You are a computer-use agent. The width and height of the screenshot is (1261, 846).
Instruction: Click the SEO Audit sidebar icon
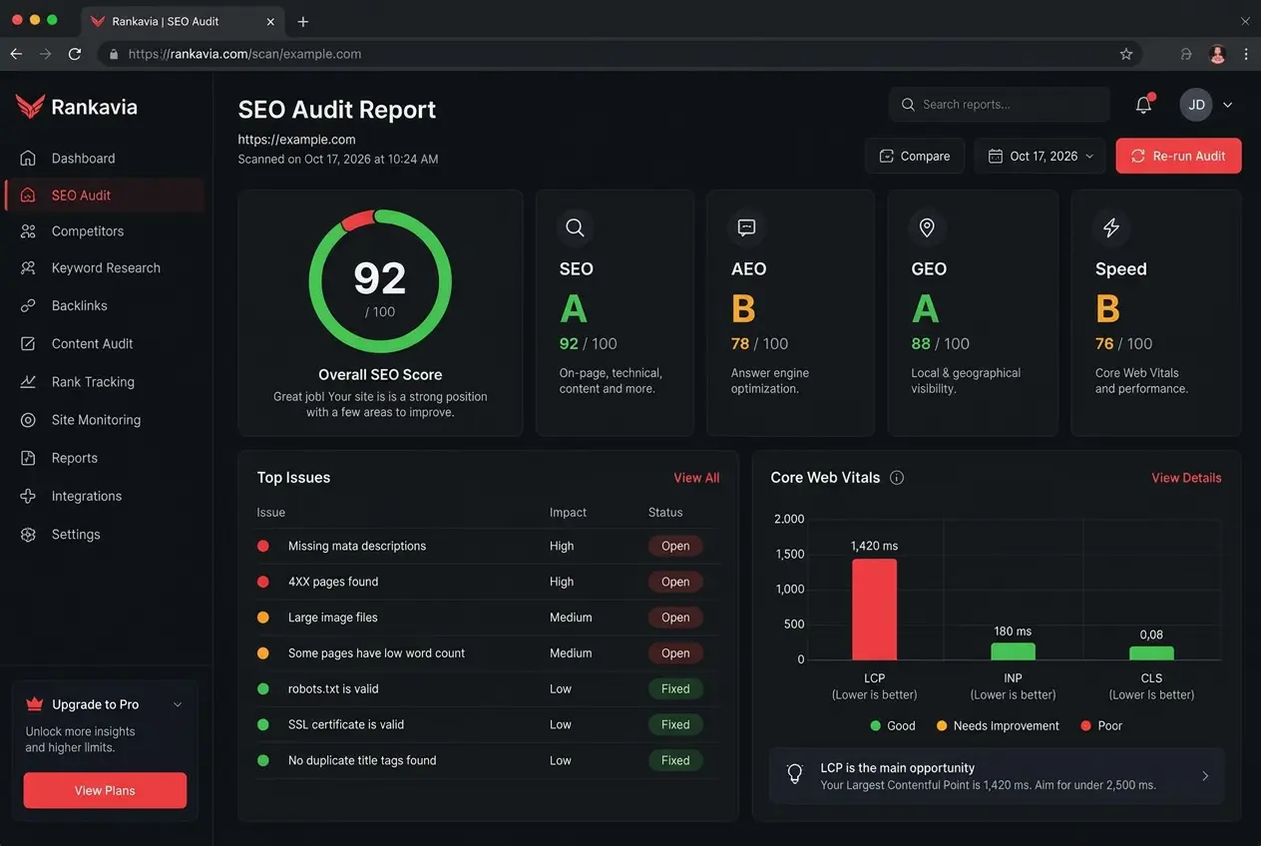point(28,196)
